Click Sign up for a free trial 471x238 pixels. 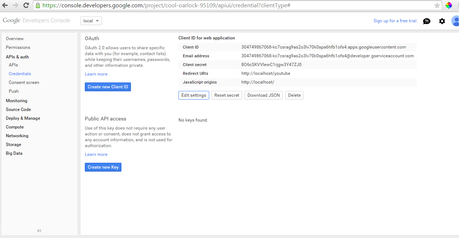point(395,21)
